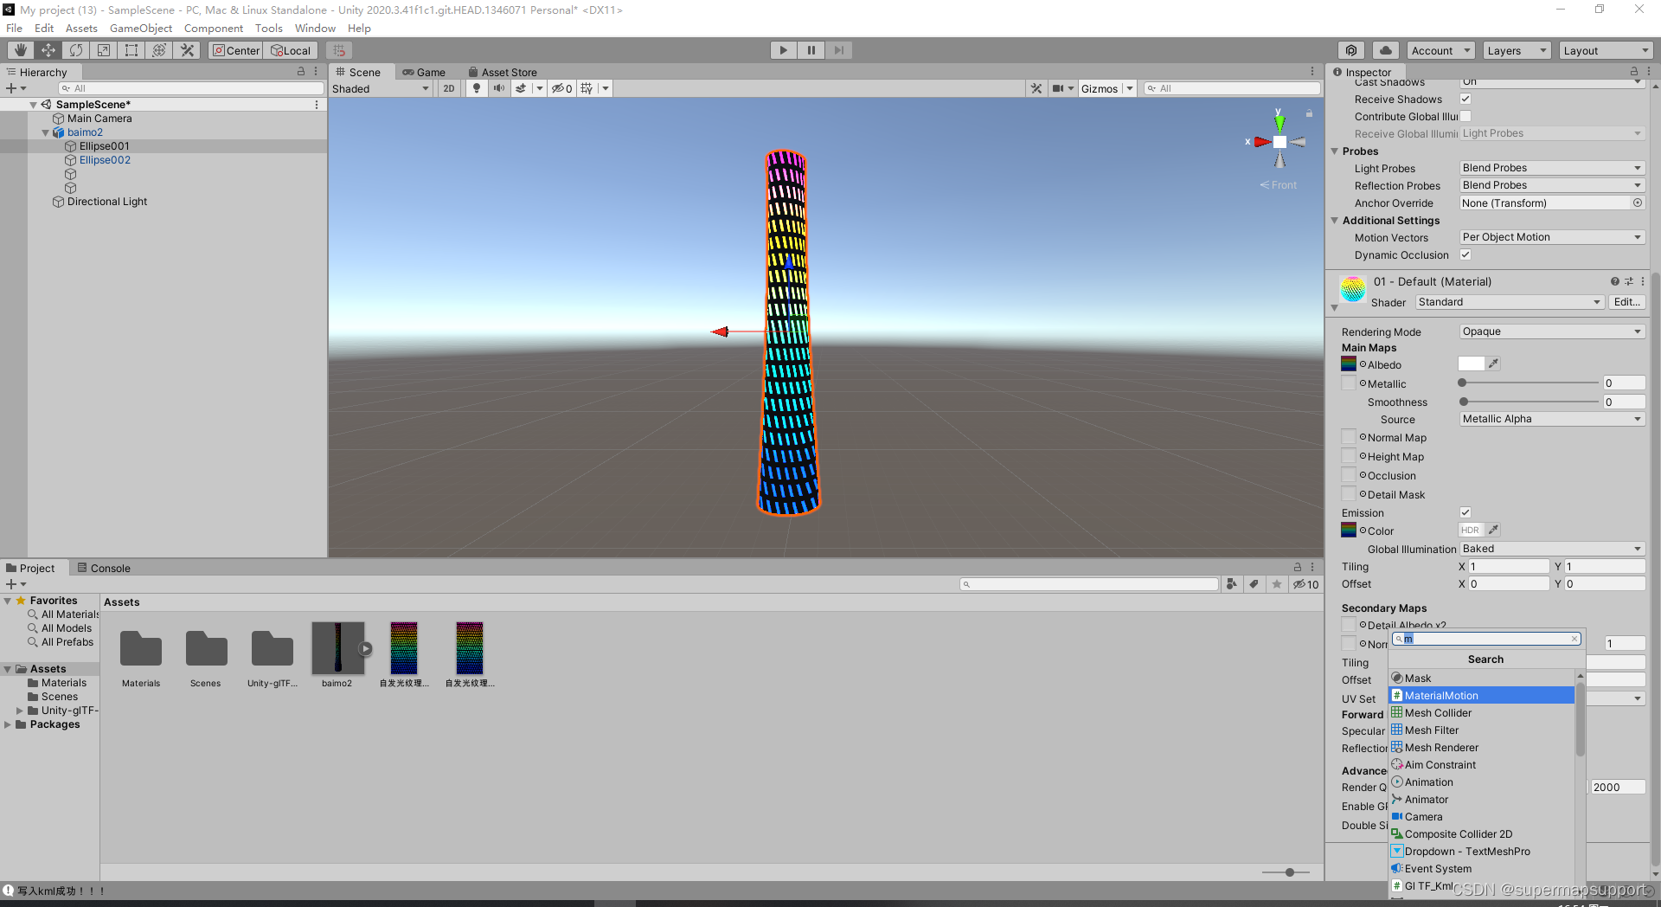Click the shader Edit button
Screen dimensions: 1661x907
[x=1626, y=302]
